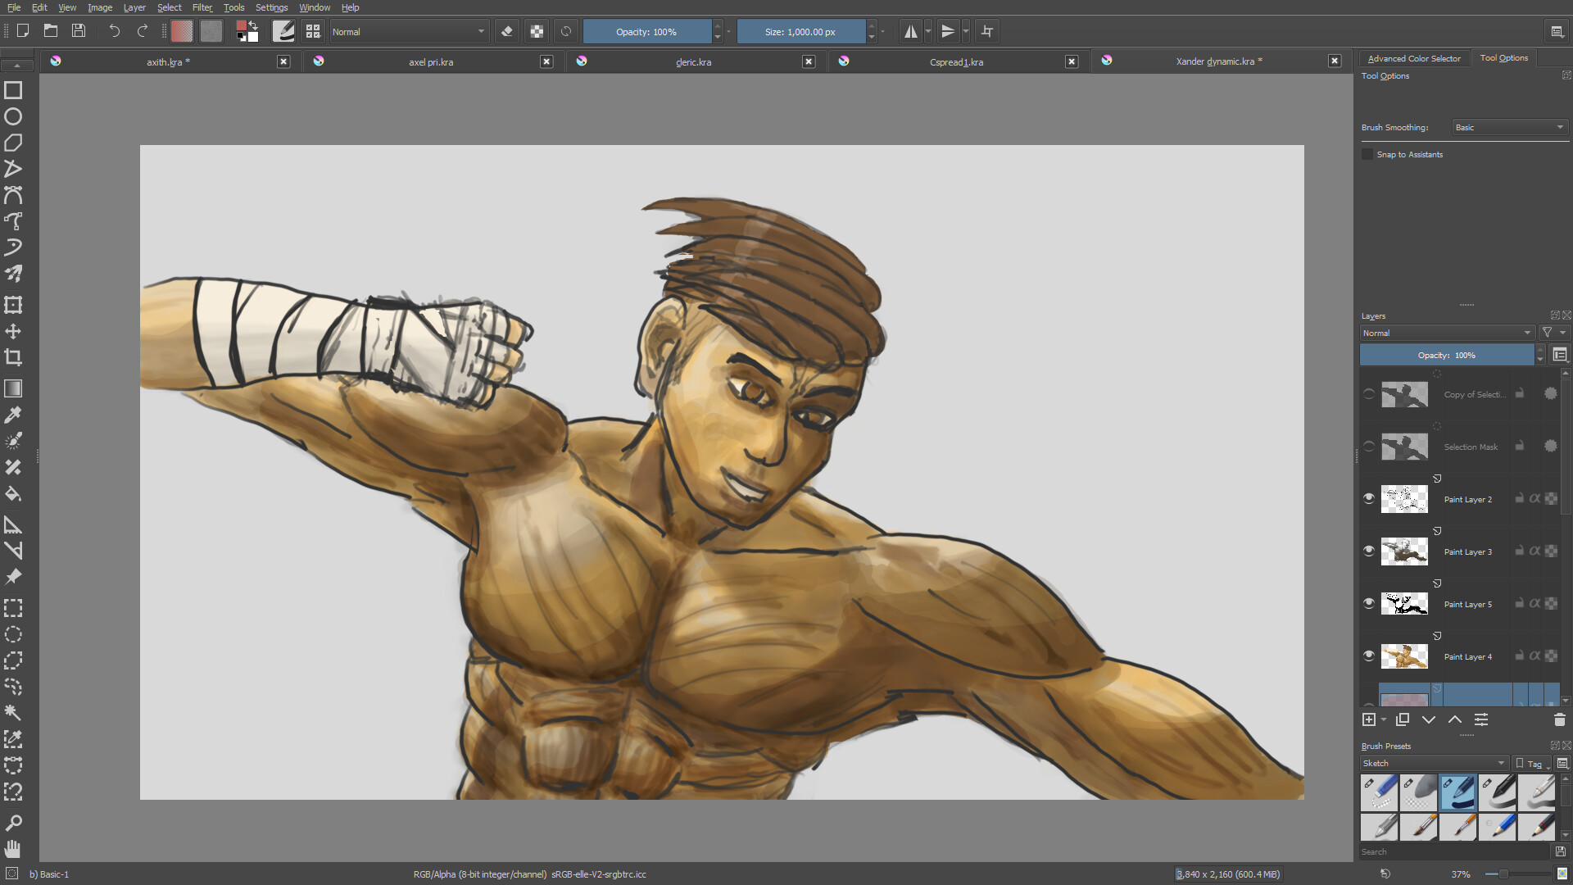Image resolution: width=1573 pixels, height=885 pixels.
Task: Delete layer with trash icon
Action: (x=1559, y=719)
